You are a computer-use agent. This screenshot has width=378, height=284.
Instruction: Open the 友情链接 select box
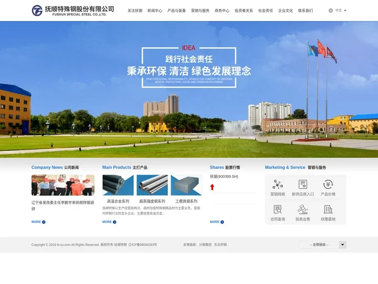323,245
